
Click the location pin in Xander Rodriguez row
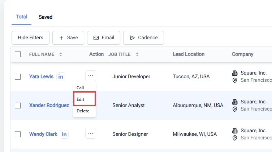(x=235, y=109)
